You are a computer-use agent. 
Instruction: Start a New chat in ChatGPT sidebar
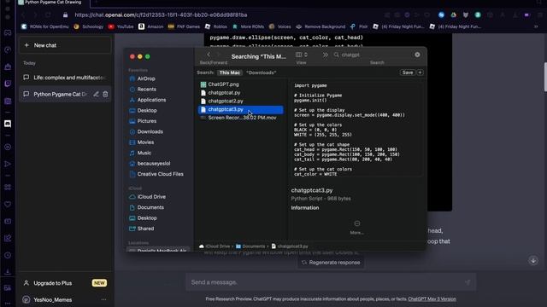(65, 45)
